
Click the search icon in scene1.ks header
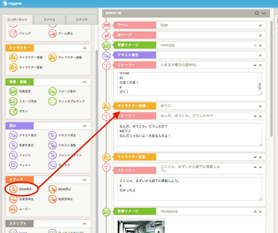(x=257, y=13)
